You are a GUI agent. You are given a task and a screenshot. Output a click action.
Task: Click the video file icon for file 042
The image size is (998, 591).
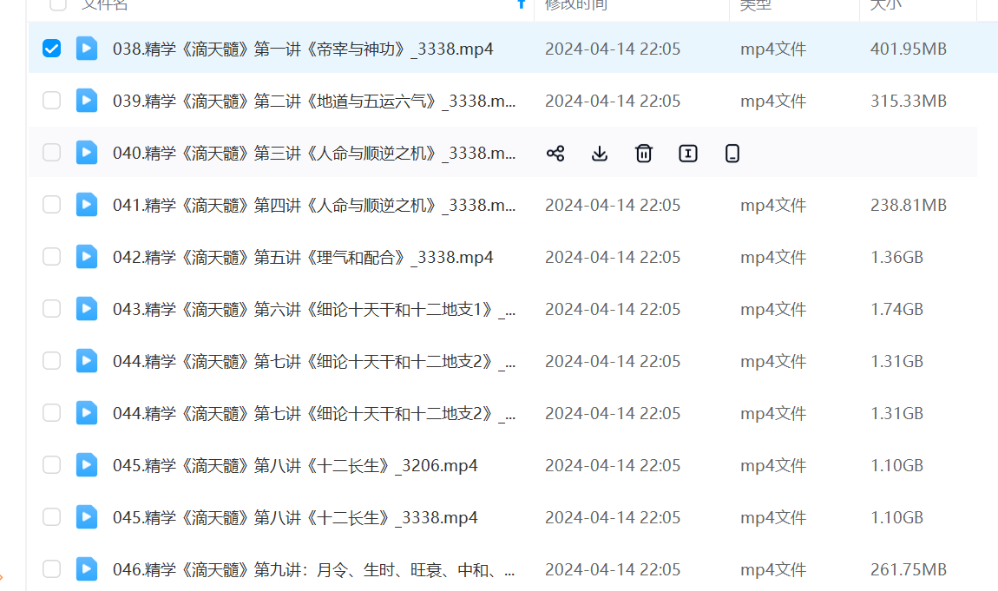[87, 257]
